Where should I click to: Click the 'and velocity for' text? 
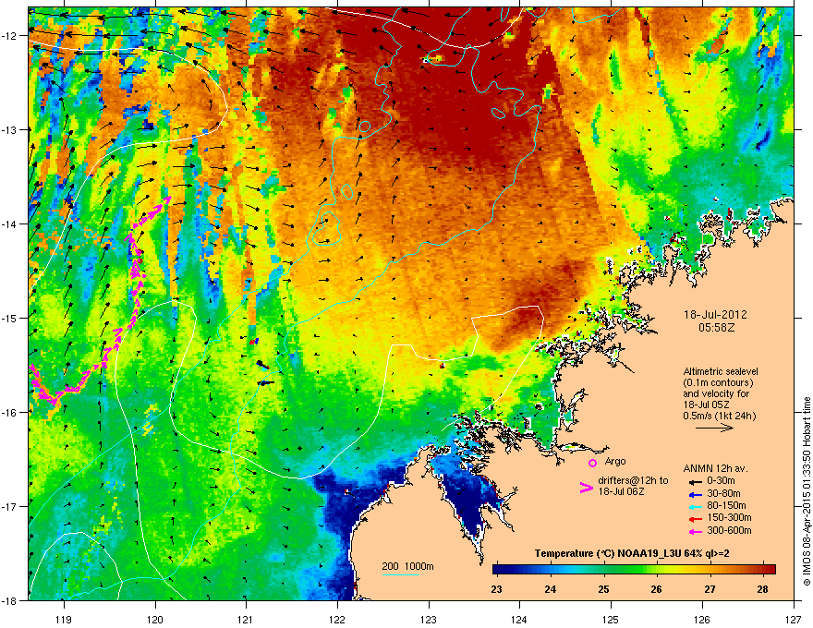tap(716, 393)
